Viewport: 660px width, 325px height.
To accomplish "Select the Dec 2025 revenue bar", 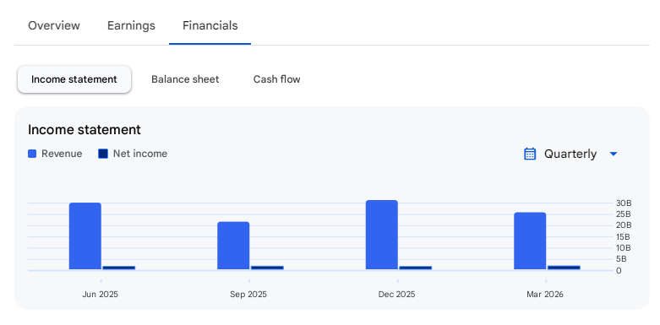I will (382, 235).
